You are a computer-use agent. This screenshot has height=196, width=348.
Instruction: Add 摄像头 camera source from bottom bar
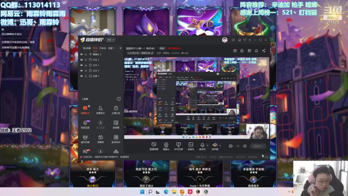point(166,146)
